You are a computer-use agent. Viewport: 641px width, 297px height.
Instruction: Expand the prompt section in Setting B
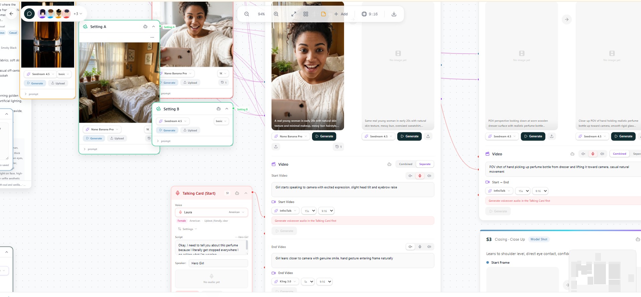[x=164, y=141]
